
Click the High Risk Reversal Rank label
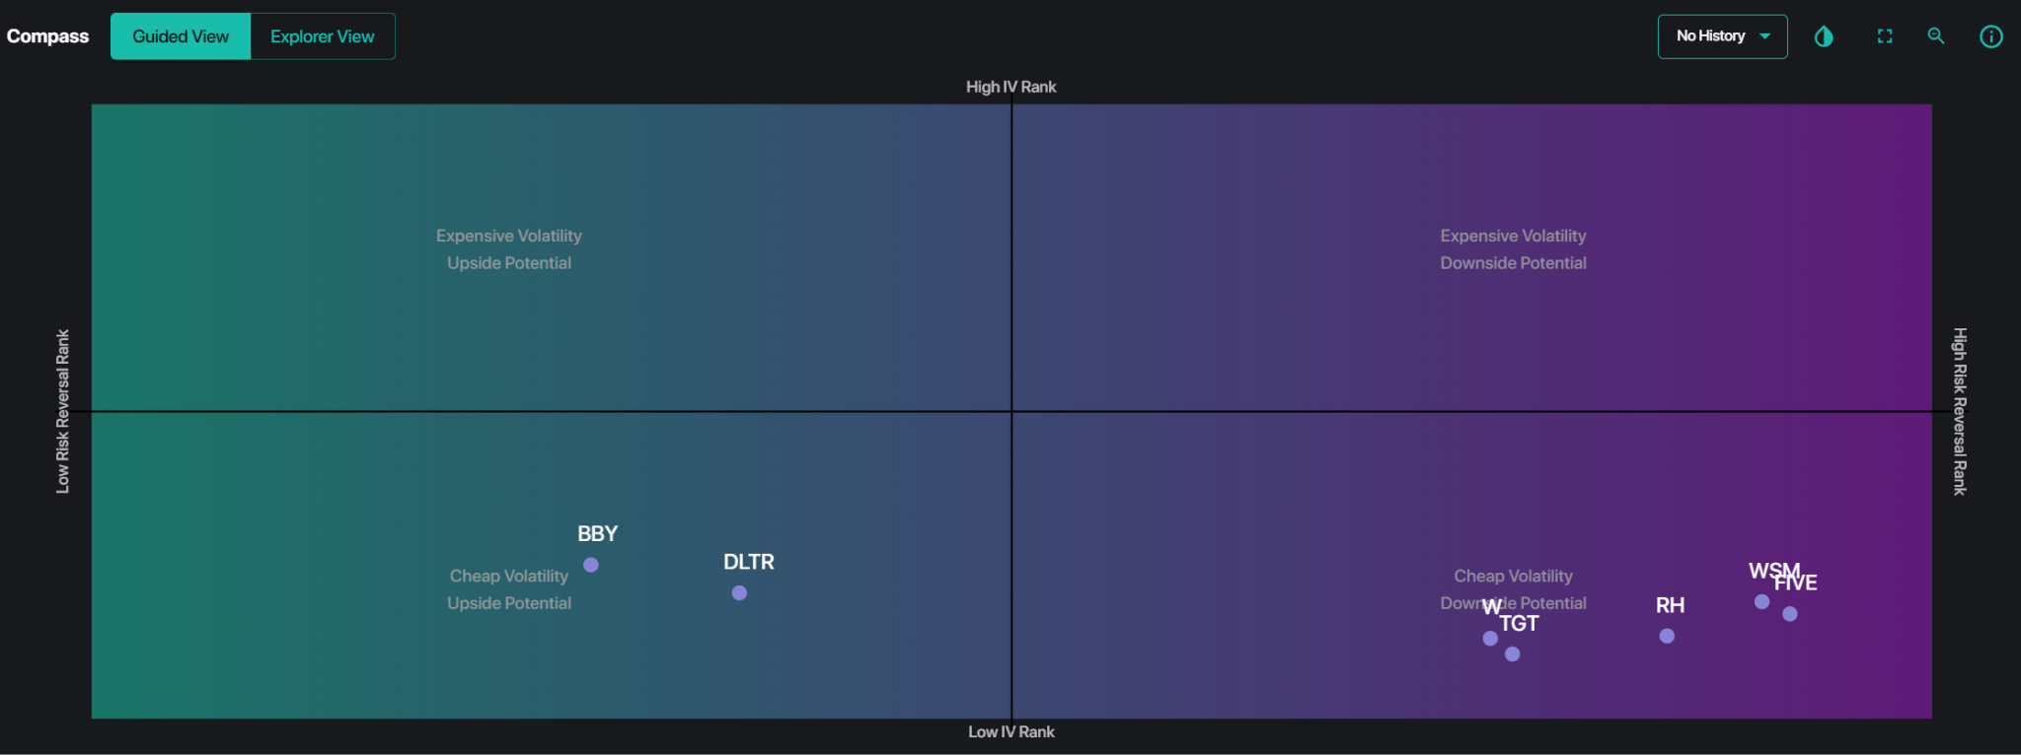coord(1960,411)
